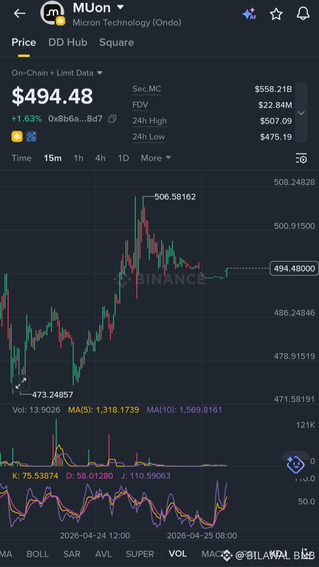This screenshot has height=567, width=319.
Task: Toggle the SAR indicator
Action: tap(72, 554)
